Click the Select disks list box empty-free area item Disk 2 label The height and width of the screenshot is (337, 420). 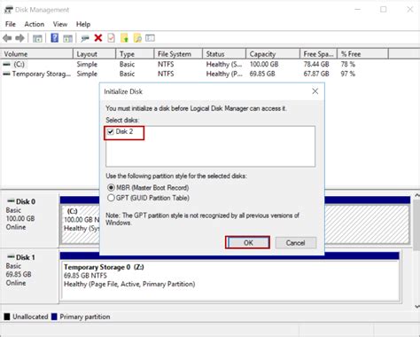pos(124,131)
